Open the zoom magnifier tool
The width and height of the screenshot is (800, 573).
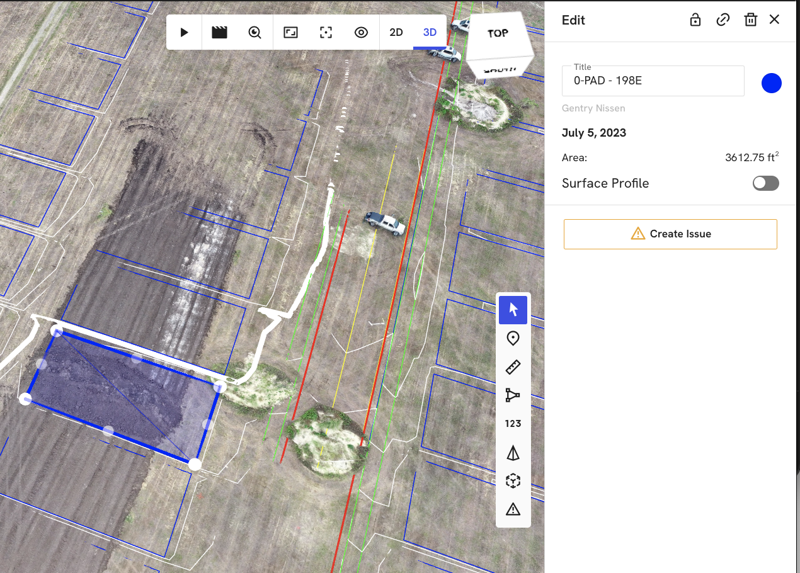[254, 32]
